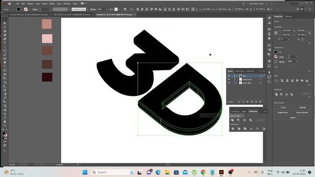Click Minus Front in the floating Pathfinder panel
The height and width of the screenshot is (177, 315).
tap(238, 120)
